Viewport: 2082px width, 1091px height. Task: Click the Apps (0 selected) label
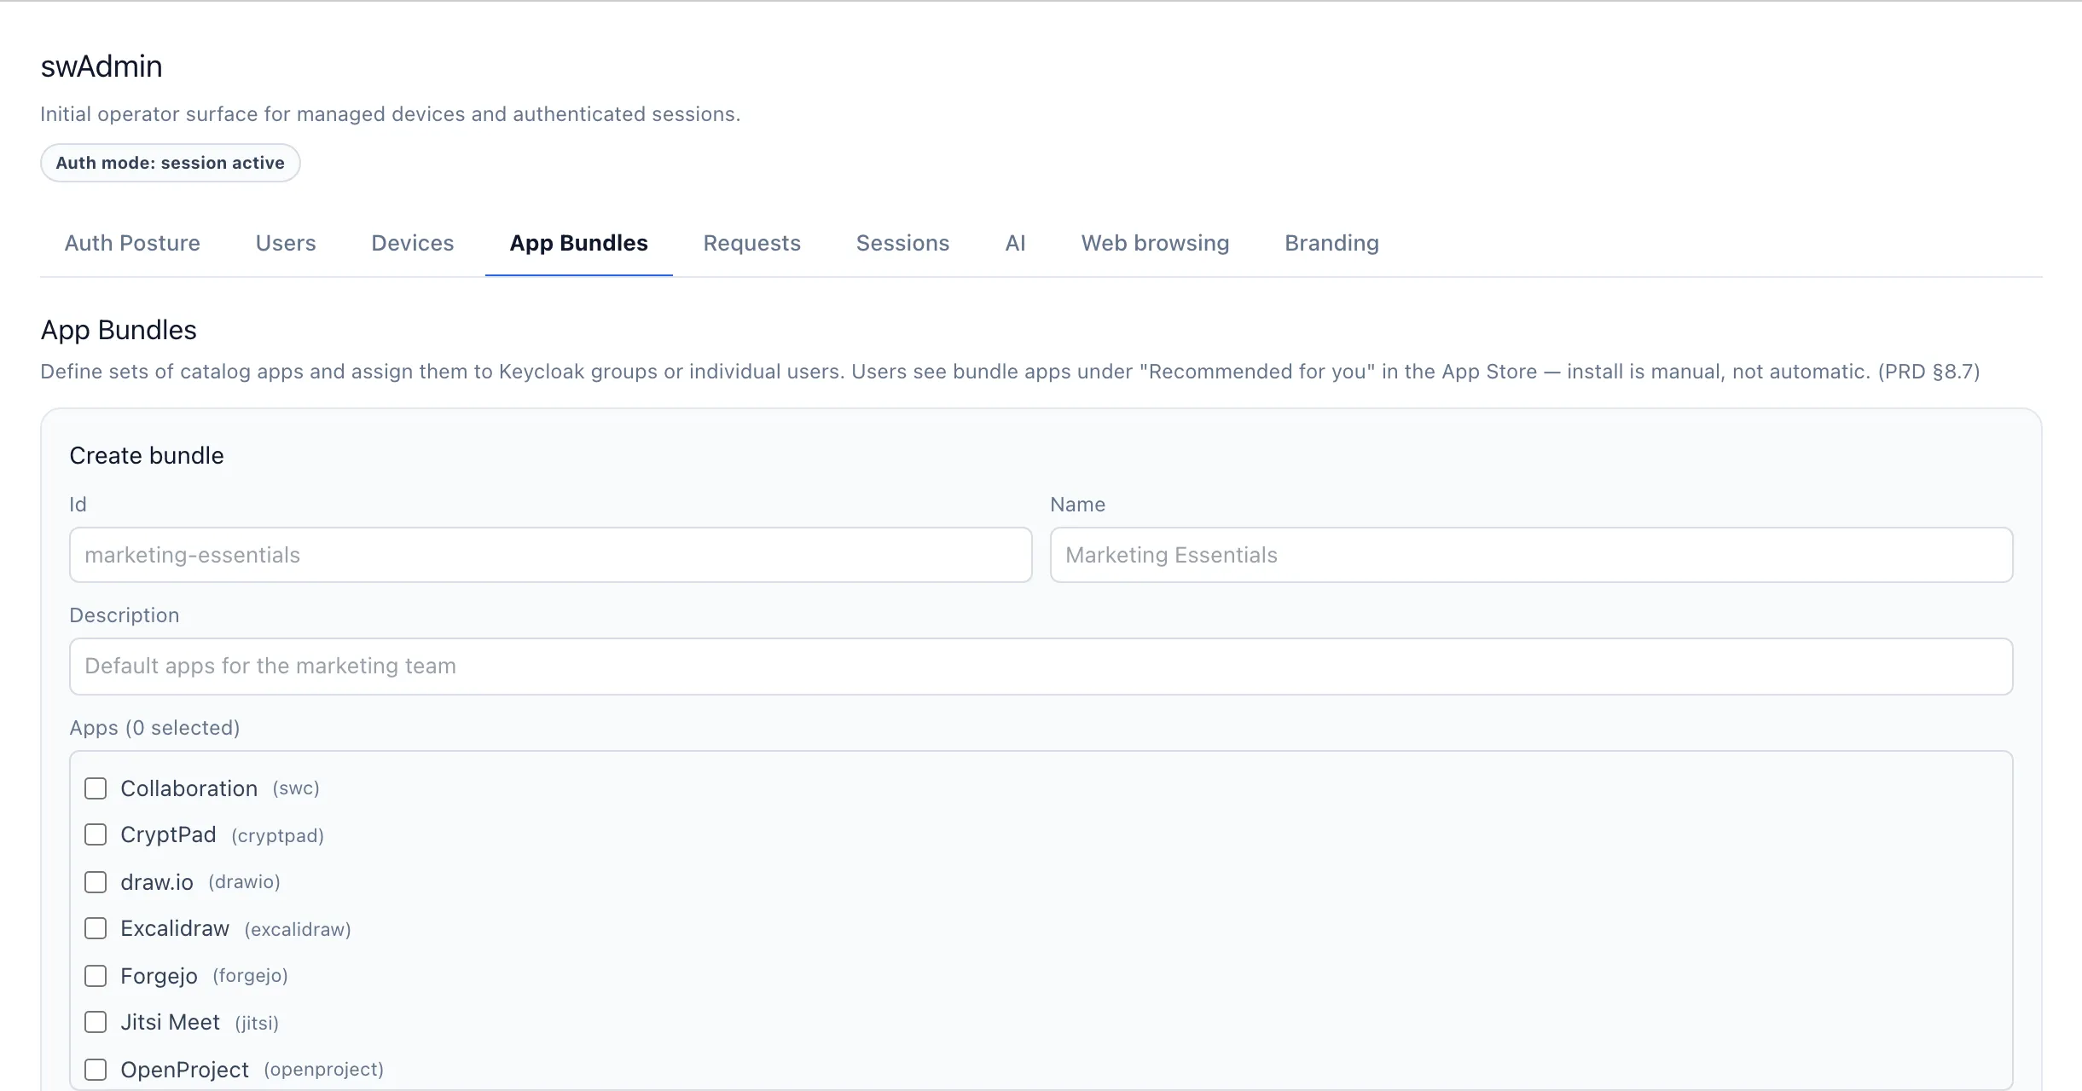click(154, 728)
